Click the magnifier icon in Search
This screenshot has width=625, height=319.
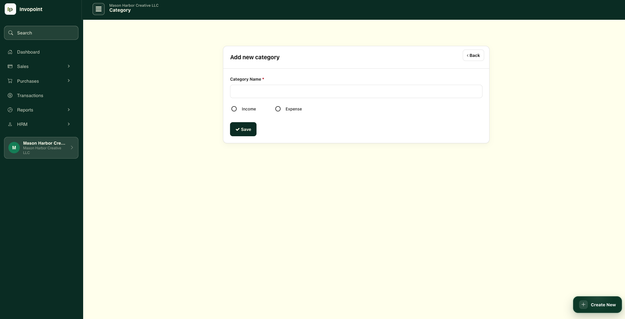(11, 33)
